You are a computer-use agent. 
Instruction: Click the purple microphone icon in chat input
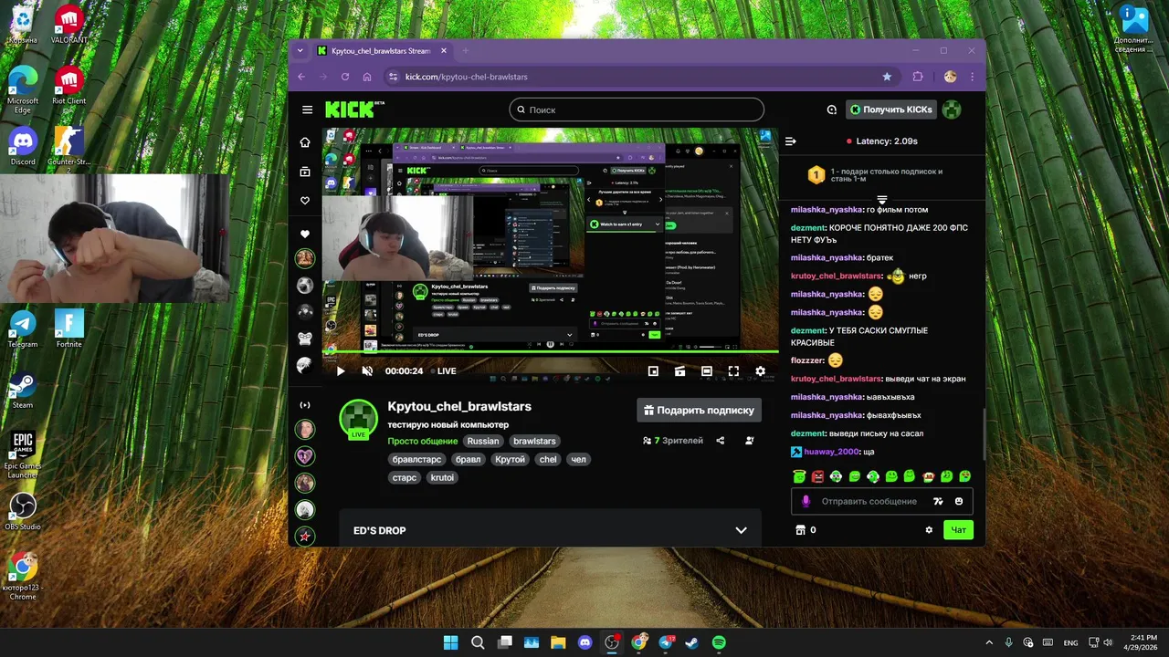pyautogui.click(x=806, y=501)
